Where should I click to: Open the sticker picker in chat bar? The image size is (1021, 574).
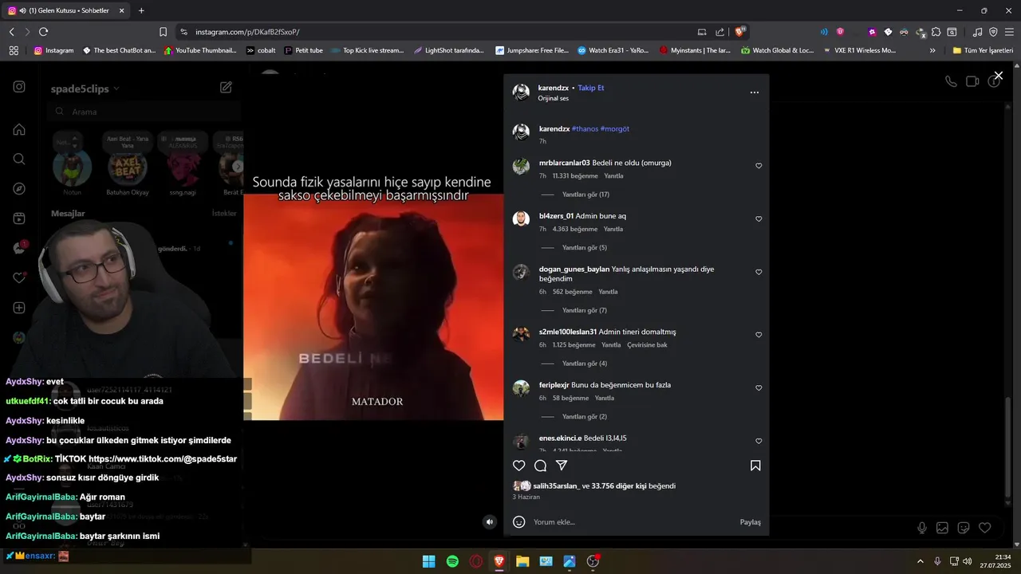tap(963, 528)
